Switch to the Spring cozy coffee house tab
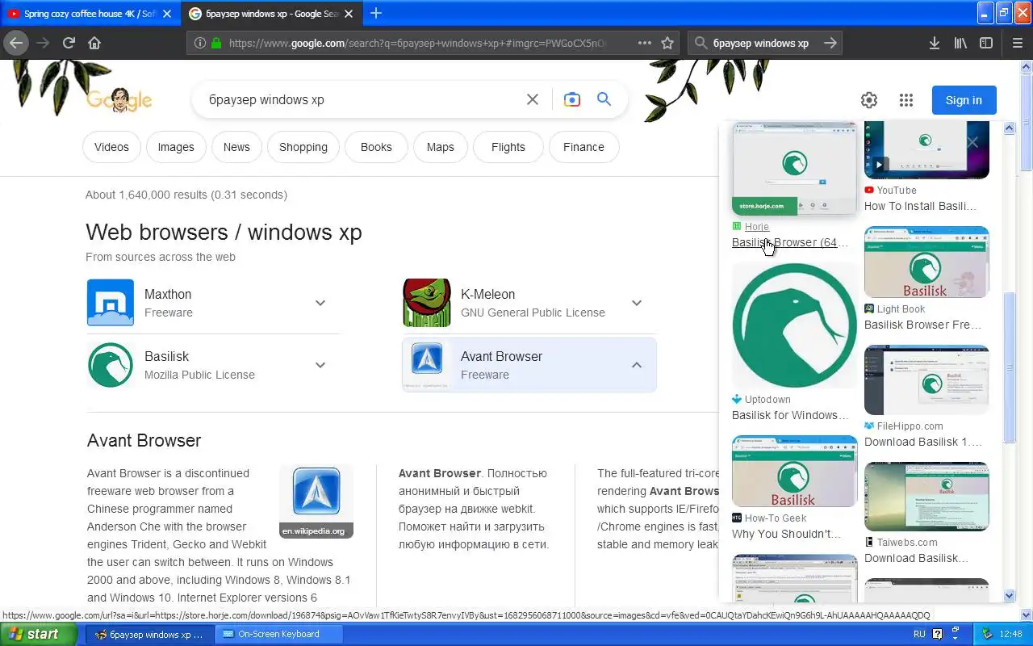The image size is (1033, 646). (x=90, y=14)
